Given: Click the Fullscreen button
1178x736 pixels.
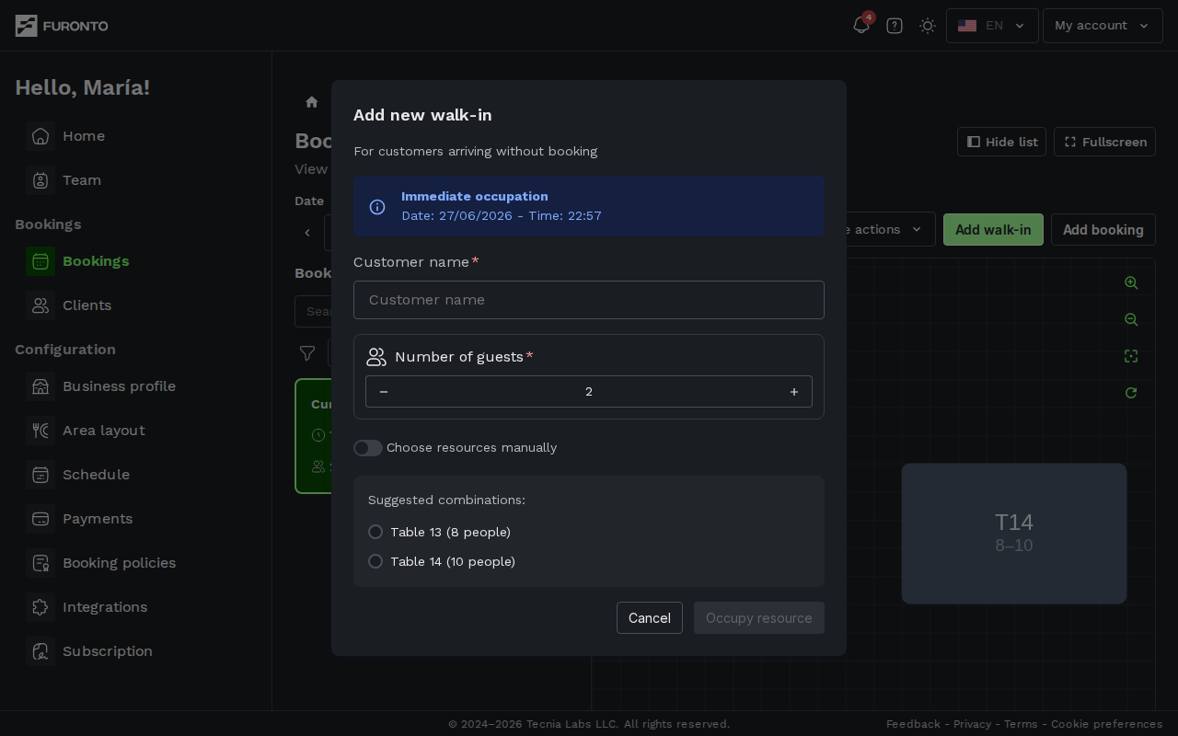Looking at the screenshot, I should [x=1104, y=142].
